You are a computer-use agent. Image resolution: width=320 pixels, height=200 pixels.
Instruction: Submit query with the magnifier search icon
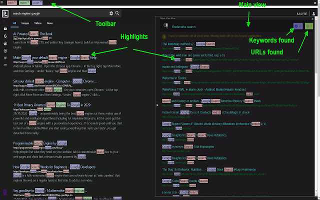(x=117, y=13)
